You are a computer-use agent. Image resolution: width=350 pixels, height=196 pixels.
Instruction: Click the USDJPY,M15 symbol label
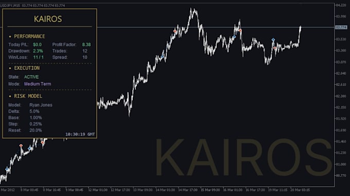click(10, 5)
